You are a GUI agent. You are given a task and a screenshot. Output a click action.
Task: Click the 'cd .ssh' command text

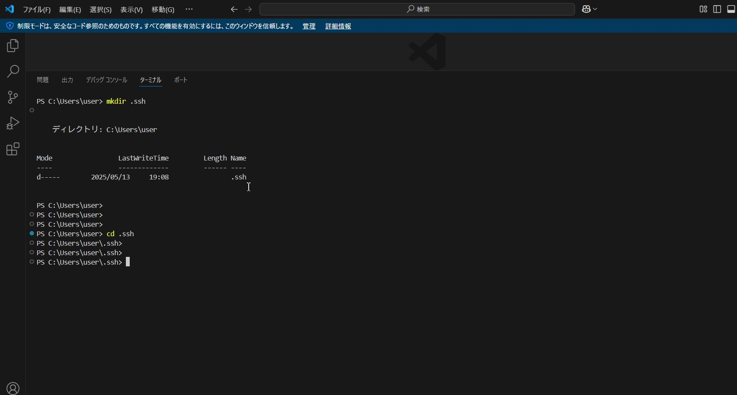pos(120,234)
